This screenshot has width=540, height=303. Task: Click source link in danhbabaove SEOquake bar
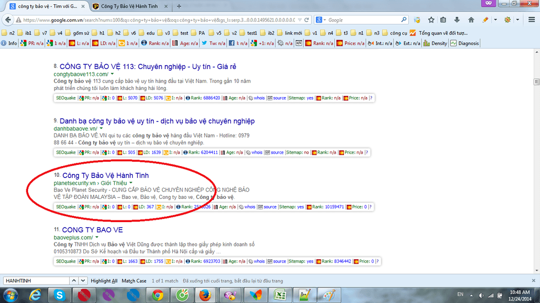277,153
